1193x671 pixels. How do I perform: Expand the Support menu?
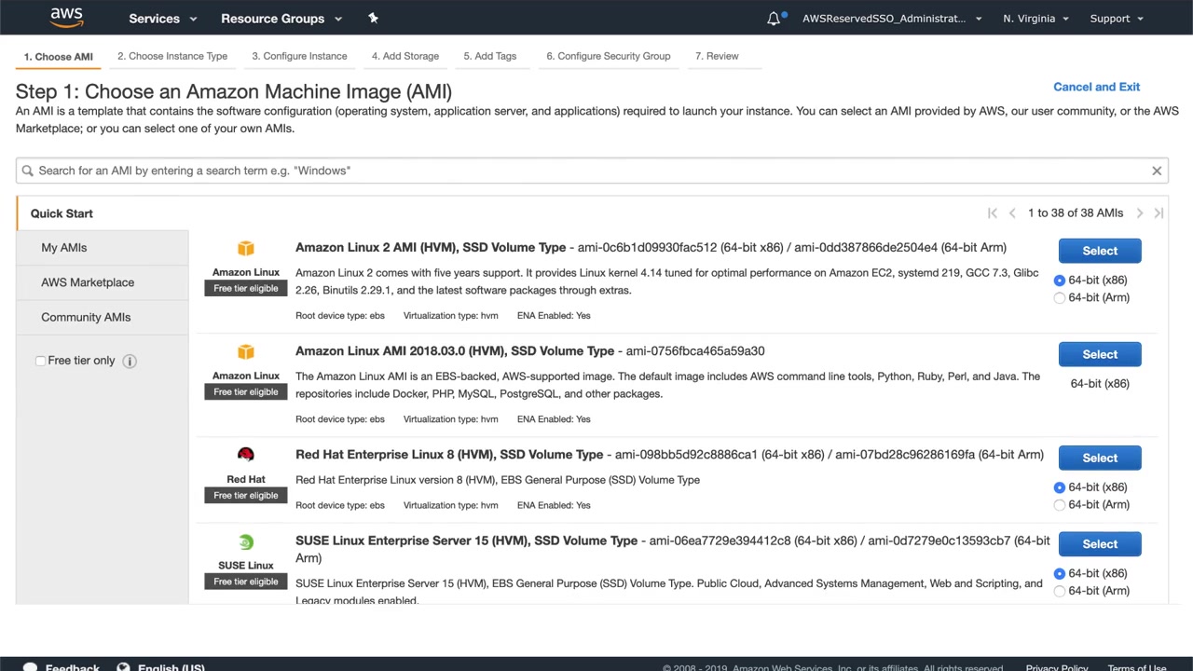(x=1117, y=19)
